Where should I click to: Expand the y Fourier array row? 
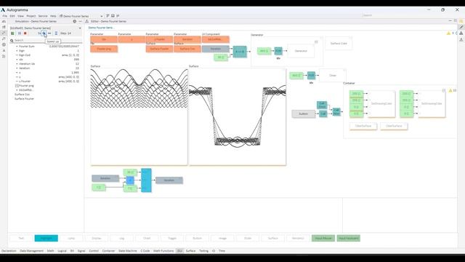click(x=17, y=81)
